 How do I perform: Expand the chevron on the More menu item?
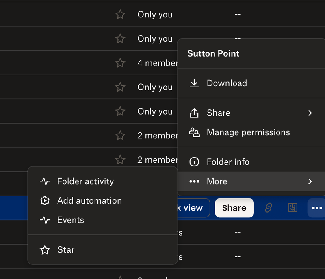click(x=310, y=181)
